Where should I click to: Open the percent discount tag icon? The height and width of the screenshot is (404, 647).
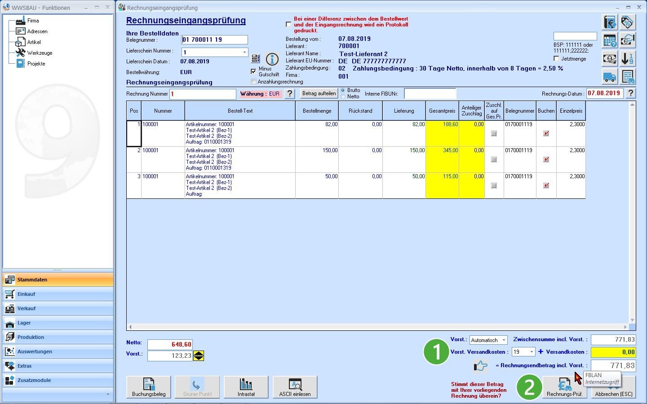(628, 22)
